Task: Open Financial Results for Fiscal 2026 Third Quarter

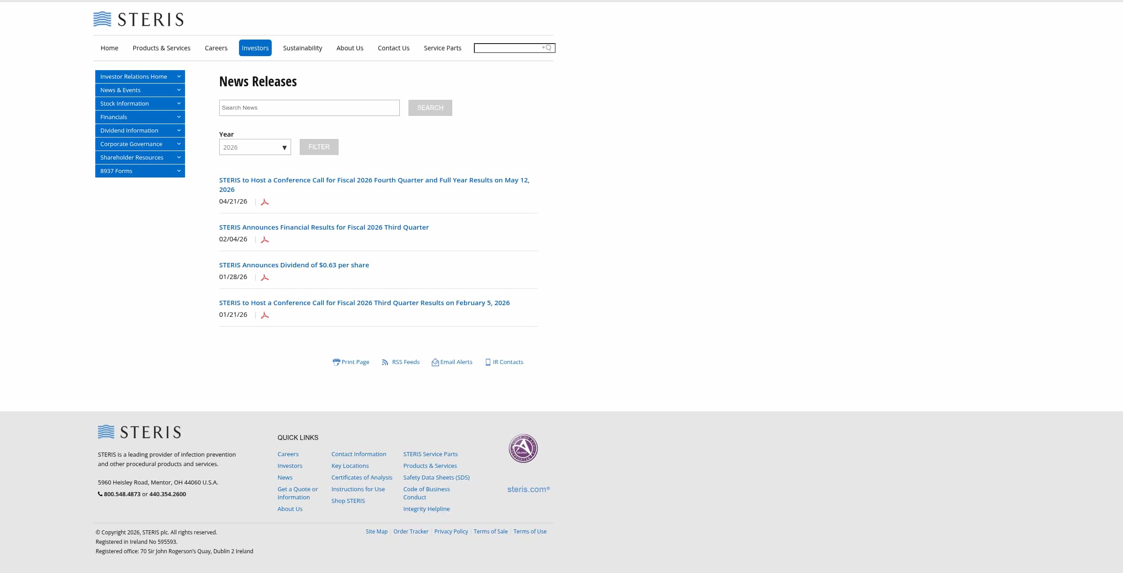Action: click(x=324, y=227)
